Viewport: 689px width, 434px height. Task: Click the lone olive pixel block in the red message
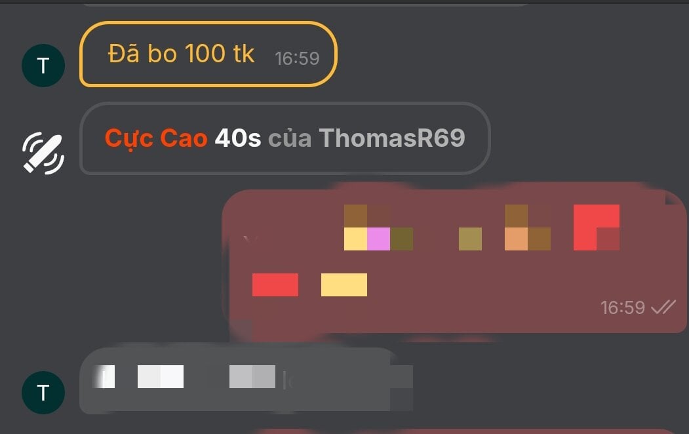click(470, 239)
